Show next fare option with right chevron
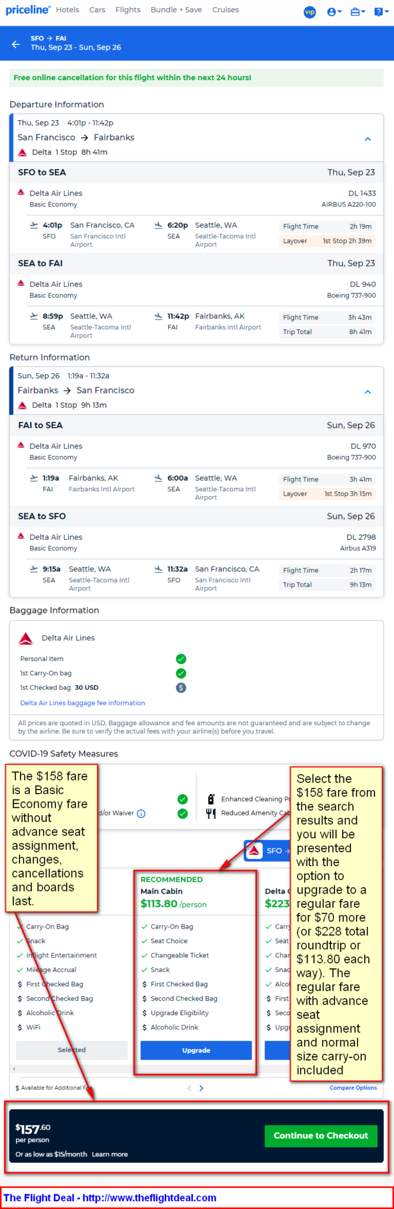This screenshot has width=394, height=1209. (x=201, y=1088)
